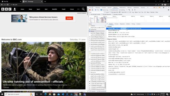Switch to the Sources panel
Viewport: 170px width, 96px height.
(109, 7)
